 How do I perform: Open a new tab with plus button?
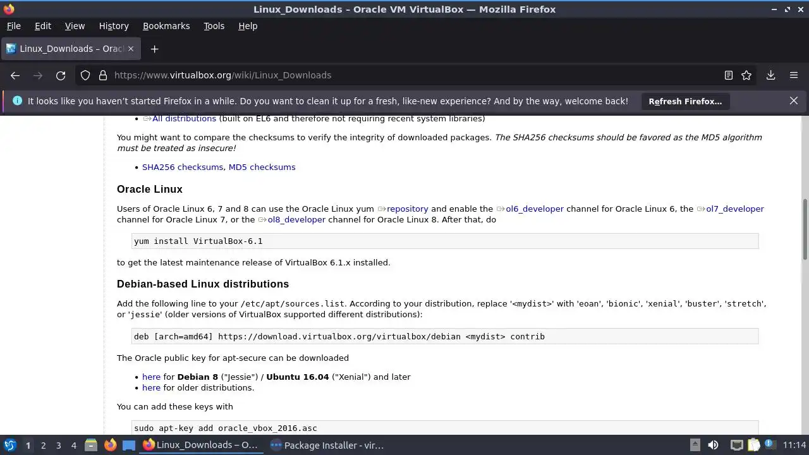tap(154, 49)
